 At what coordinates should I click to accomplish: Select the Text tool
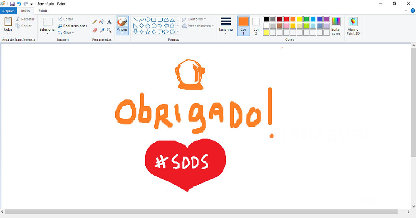tap(109, 22)
